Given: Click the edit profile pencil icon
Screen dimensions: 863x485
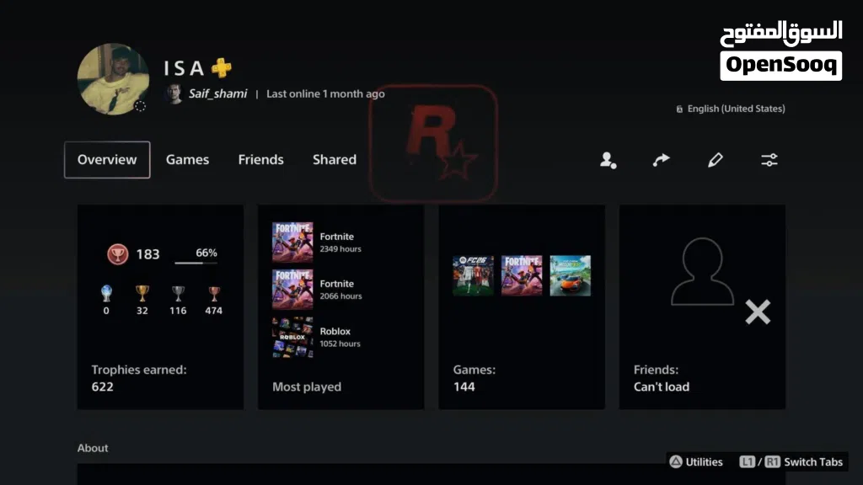Looking at the screenshot, I should [715, 160].
